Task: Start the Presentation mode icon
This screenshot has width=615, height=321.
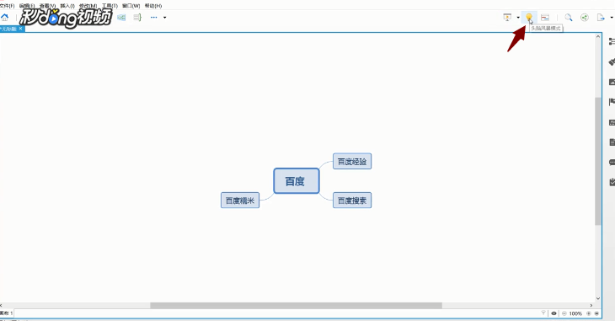Action: pos(507,17)
